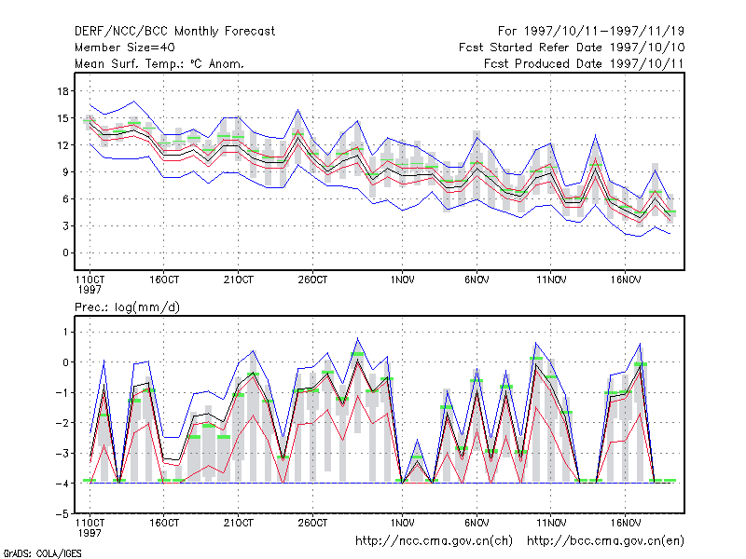Image resolution: width=746 pixels, height=559 pixels.
Task: Click the 6NOV tick on precipitation chart
Action: (x=477, y=523)
